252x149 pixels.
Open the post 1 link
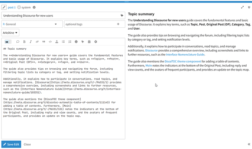(x=12, y=7)
